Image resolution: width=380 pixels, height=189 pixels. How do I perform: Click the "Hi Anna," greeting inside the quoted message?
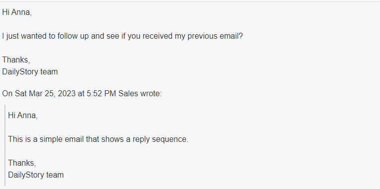click(x=23, y=116)
